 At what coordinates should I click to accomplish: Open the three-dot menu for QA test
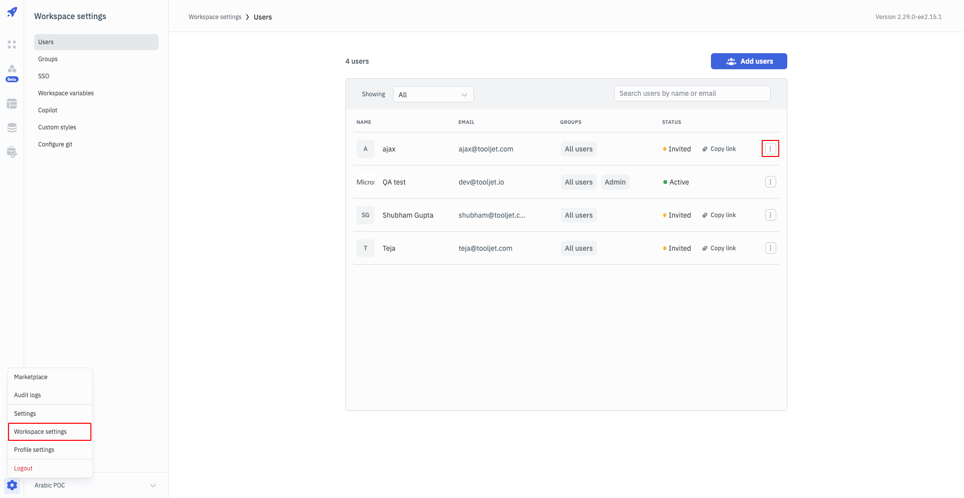[770, 182]
